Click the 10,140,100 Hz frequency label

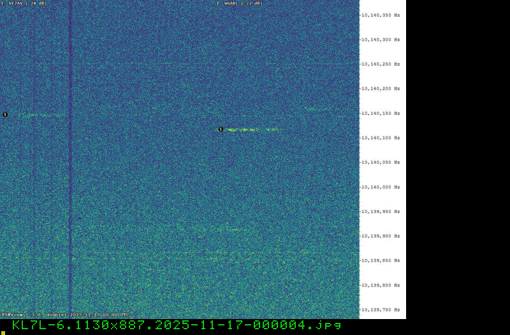pyautogui.click(x=381, y=138)
